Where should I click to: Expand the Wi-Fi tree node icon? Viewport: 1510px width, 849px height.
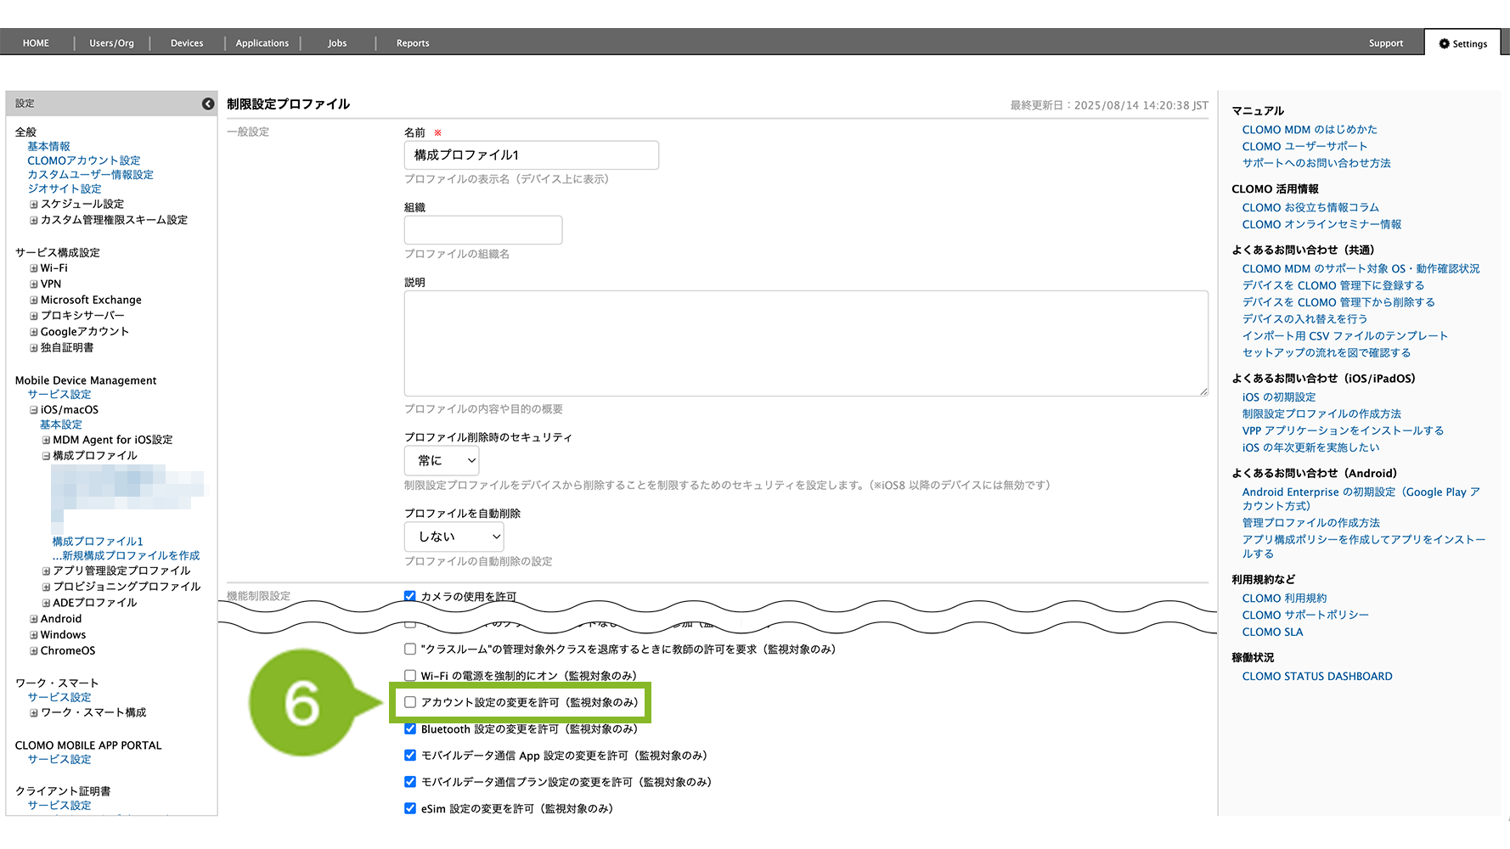(34, 268)
